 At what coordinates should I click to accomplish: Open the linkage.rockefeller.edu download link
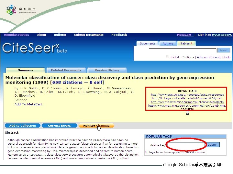[x=187, y=98]
